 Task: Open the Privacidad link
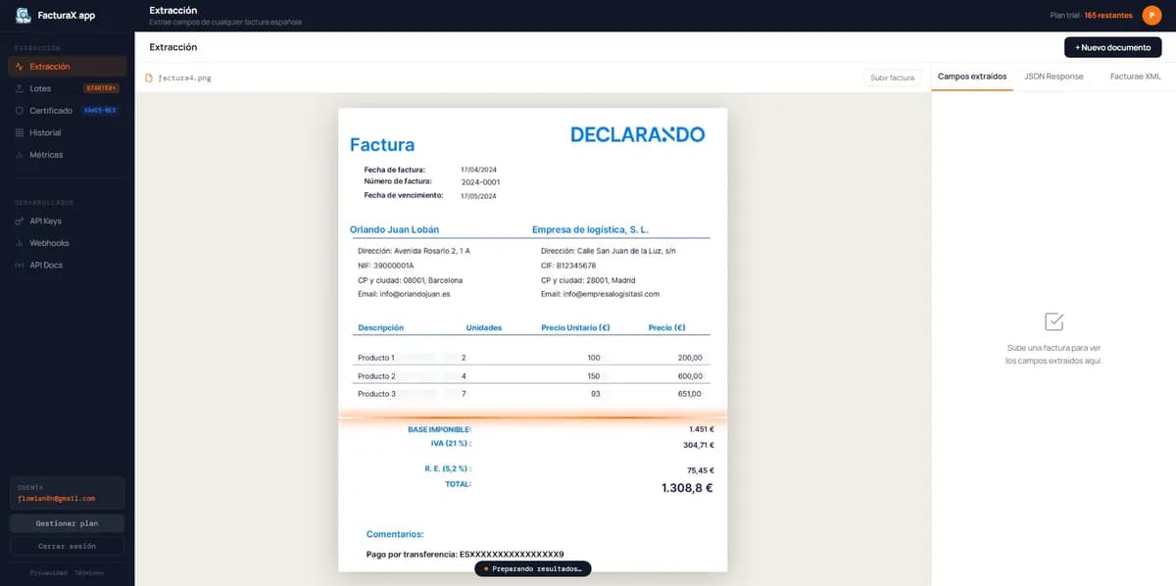tap(48, 572)
